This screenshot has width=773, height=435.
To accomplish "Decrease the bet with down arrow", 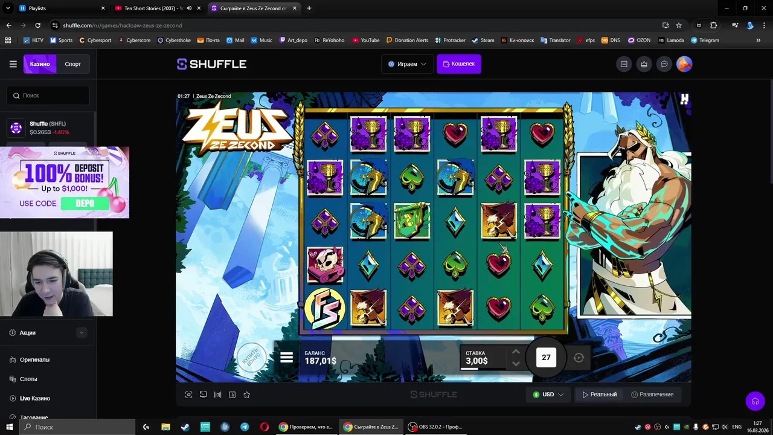I will pyautogui.click(x=516, y=364).
